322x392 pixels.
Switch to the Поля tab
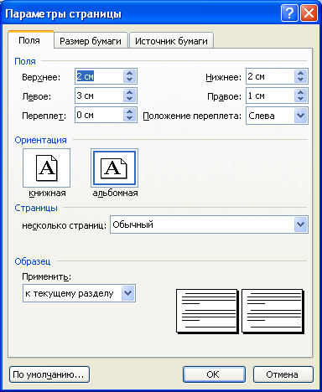[x=30, y=40]
